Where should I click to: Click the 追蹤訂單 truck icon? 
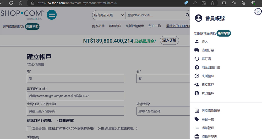tap(197, 50)
